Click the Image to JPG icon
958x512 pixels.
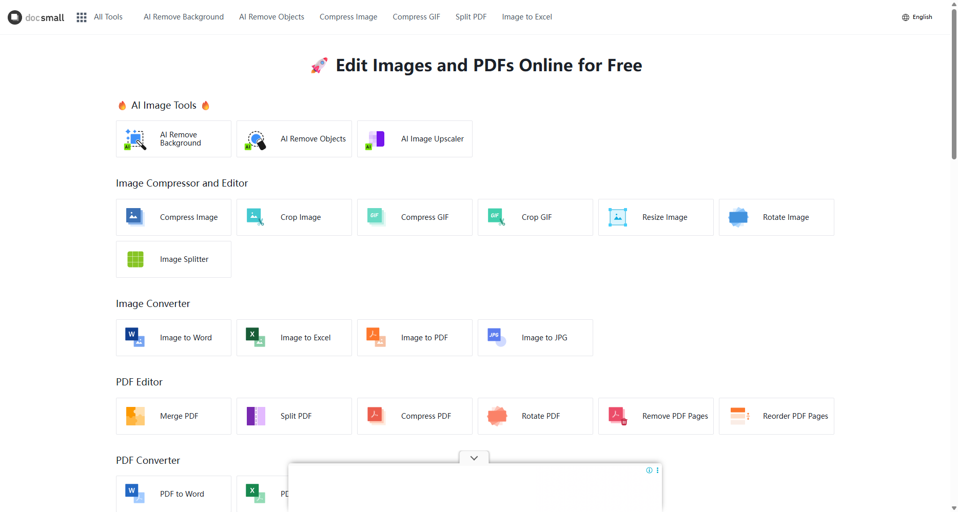pos(497,338)
